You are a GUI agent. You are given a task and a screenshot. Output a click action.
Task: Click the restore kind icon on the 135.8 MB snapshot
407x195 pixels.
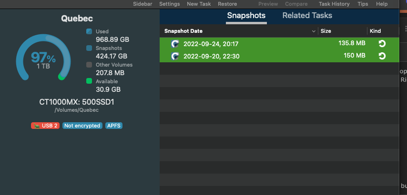382,44
